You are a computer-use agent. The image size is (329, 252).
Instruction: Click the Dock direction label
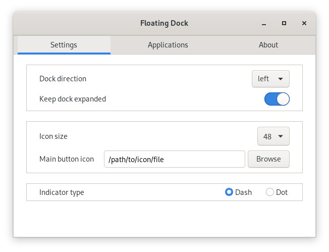[x=63, y=79]
